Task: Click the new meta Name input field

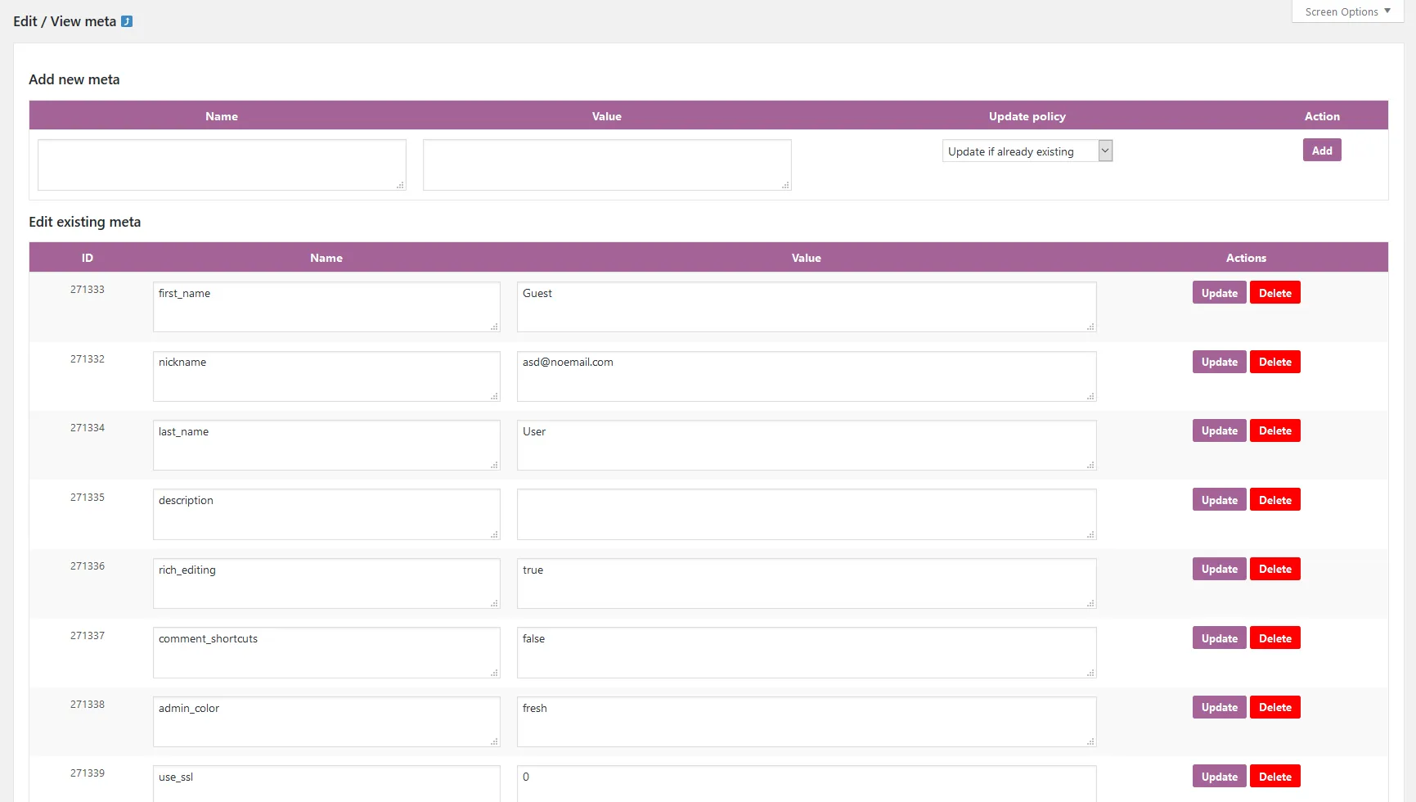Action: coord(221,164)
